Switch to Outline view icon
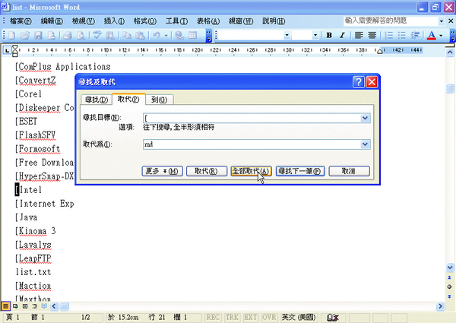 [x=35, y=306]
